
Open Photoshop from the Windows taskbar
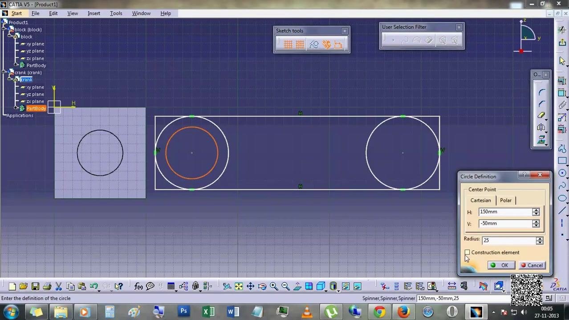coord(183,312)
